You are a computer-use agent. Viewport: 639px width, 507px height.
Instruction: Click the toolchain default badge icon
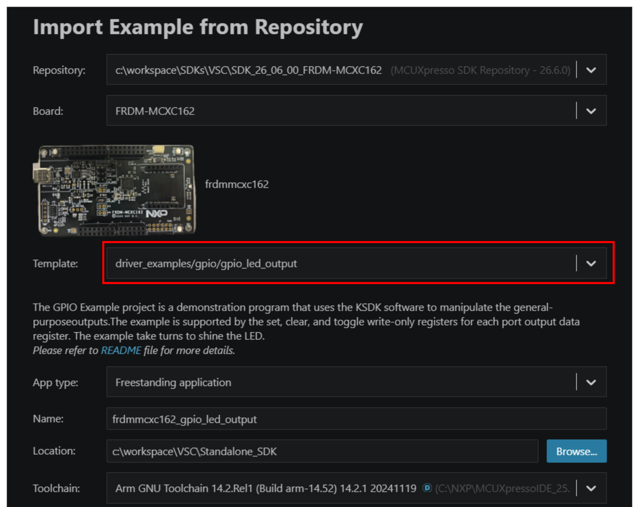427,488
